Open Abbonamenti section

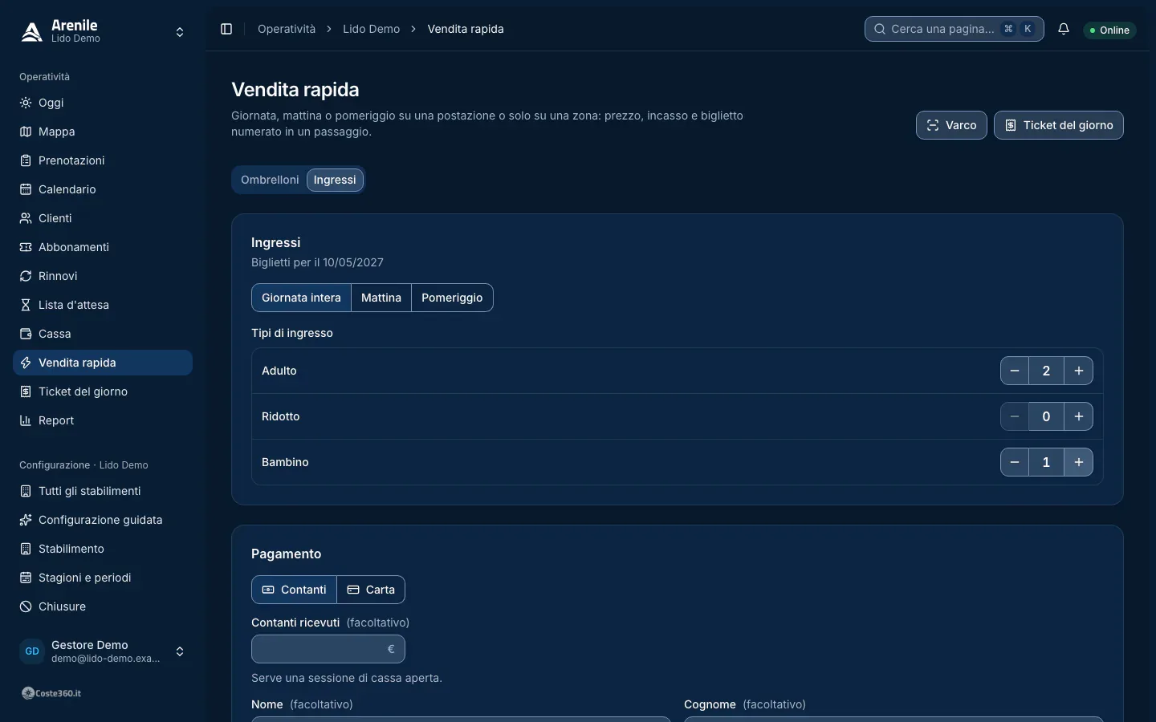[x=103, y=247]
